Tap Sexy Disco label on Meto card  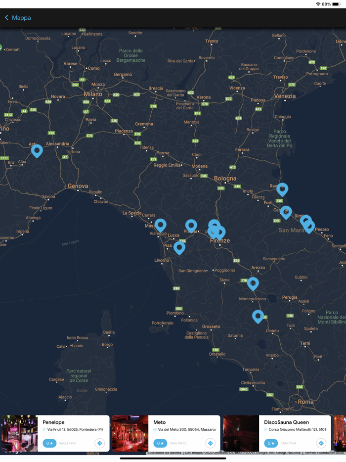point(178,443)
